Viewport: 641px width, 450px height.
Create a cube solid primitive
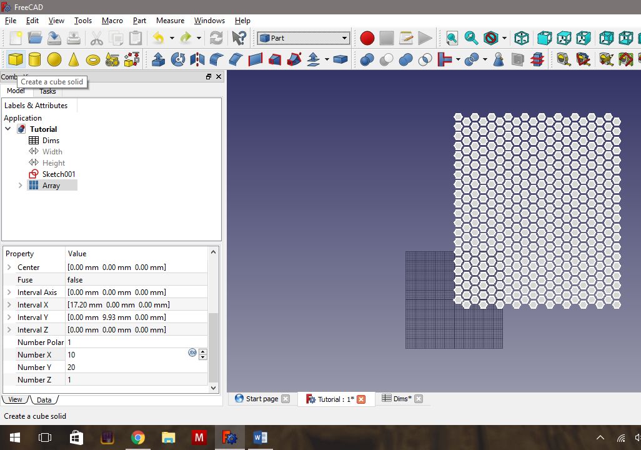tap(16, 59)
